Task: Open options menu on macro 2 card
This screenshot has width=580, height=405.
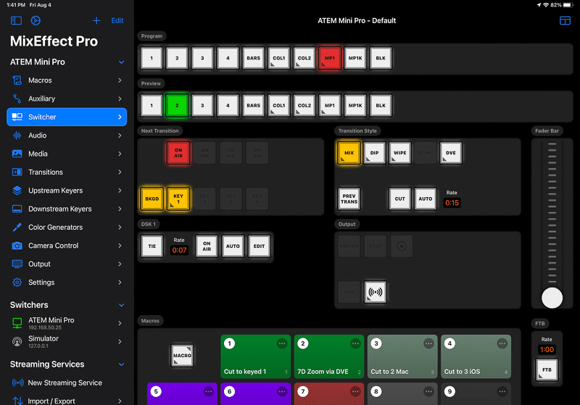Action: [355, 343]
